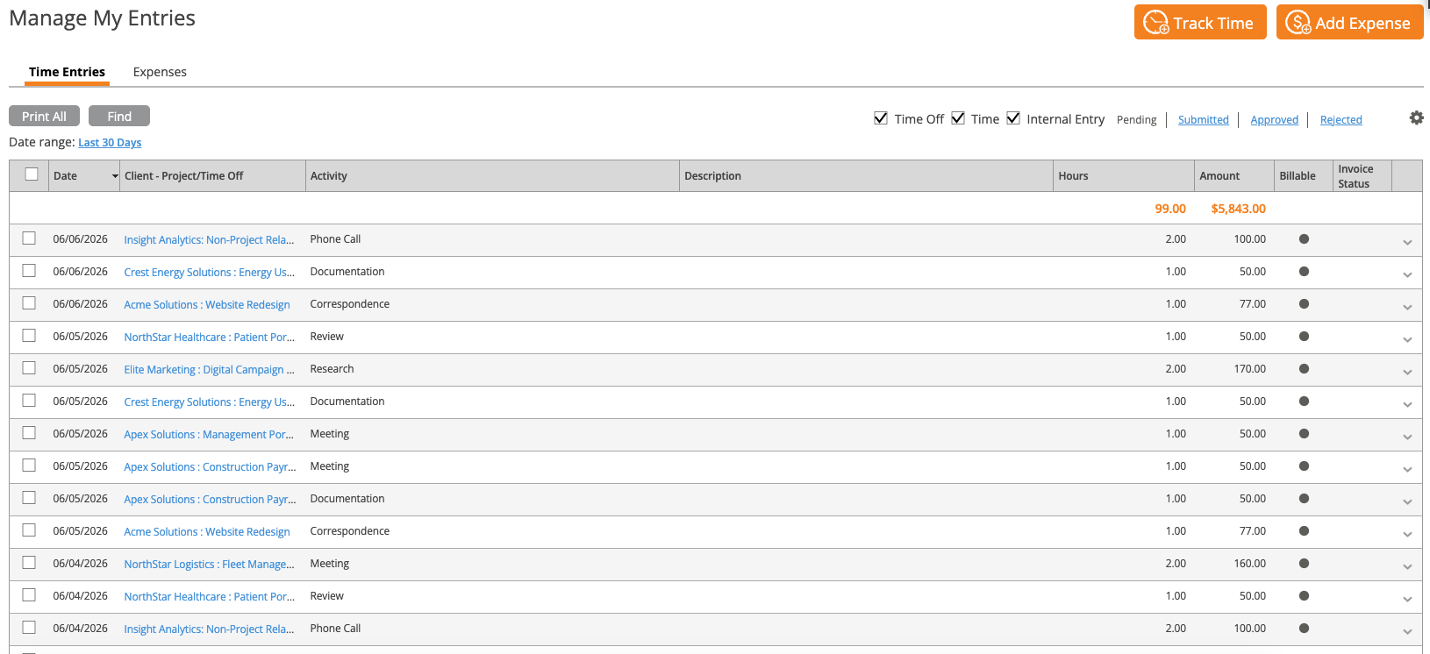Toggle the Internal Entry checkbox
This screenshot has width=1430, height=654.
[1013, 118]
